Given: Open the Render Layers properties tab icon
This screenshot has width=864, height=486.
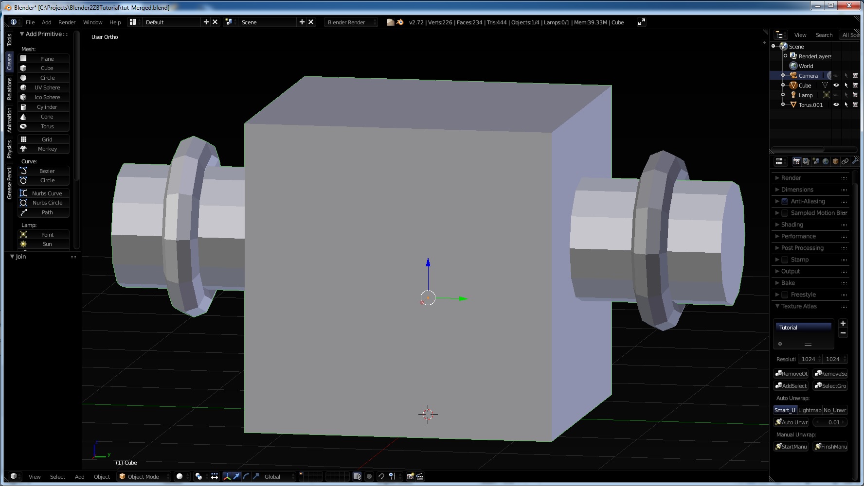Looking at the screenshot, I should tap(806, 161).
